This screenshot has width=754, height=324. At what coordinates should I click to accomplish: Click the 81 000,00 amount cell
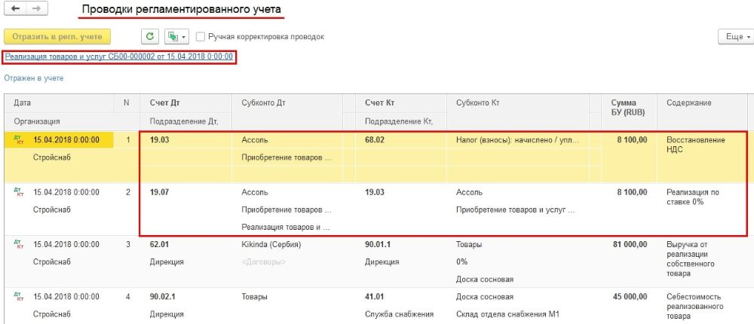coord(630,244)
